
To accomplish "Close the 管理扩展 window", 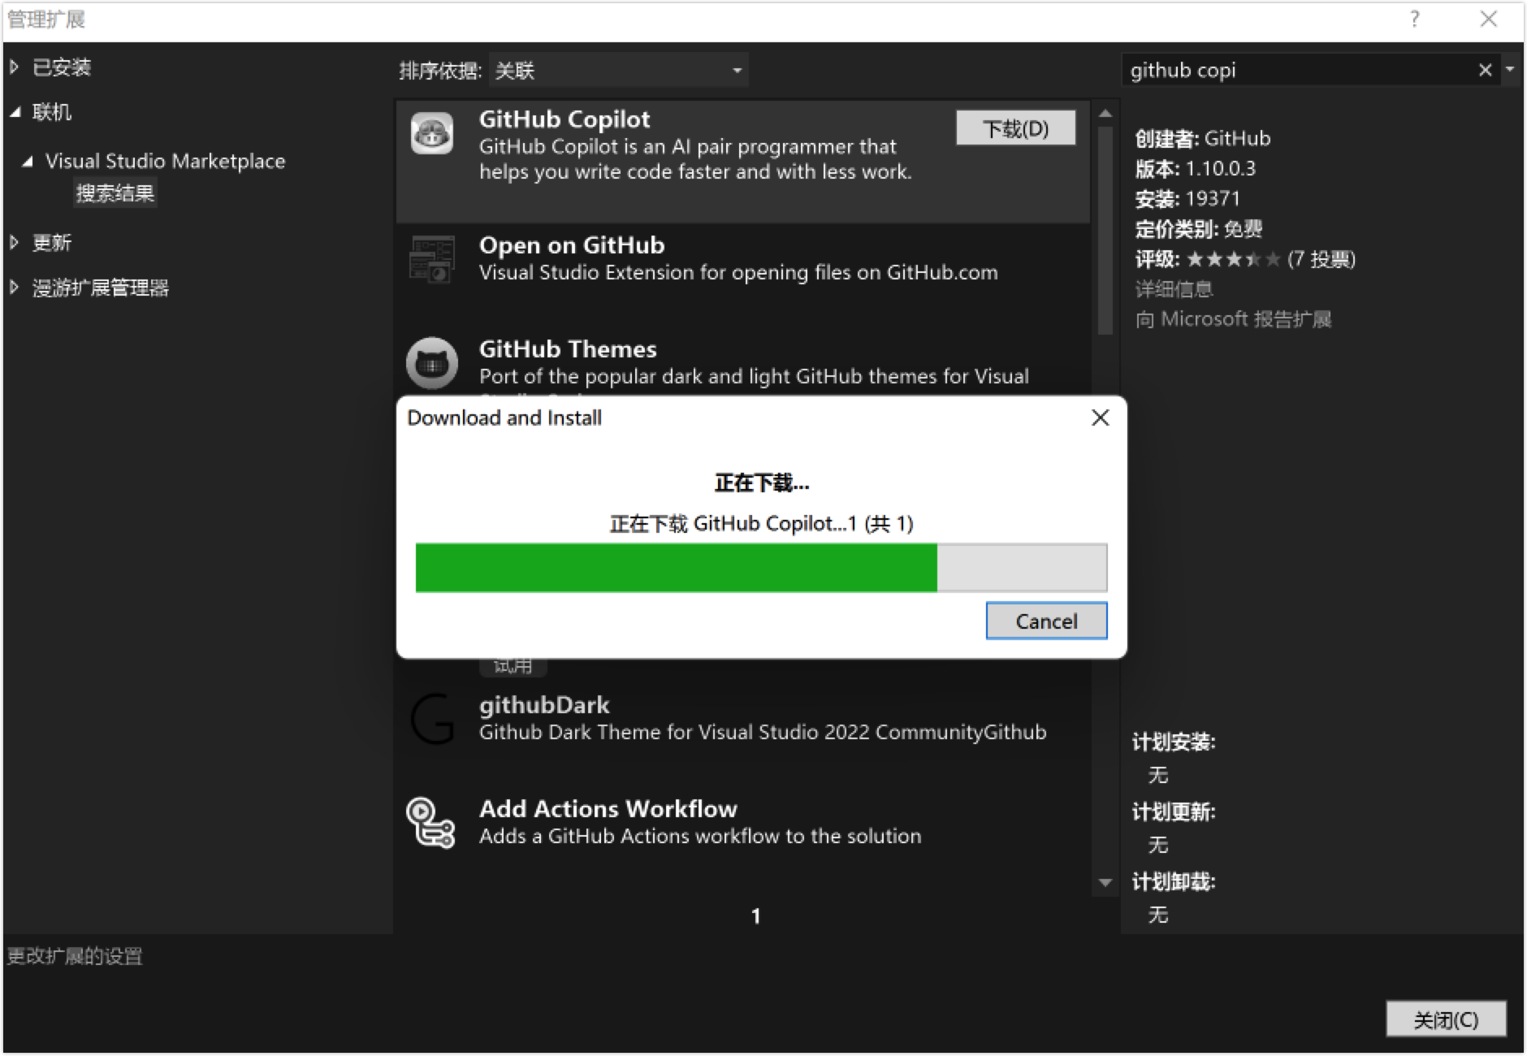I will point(1488,19).
